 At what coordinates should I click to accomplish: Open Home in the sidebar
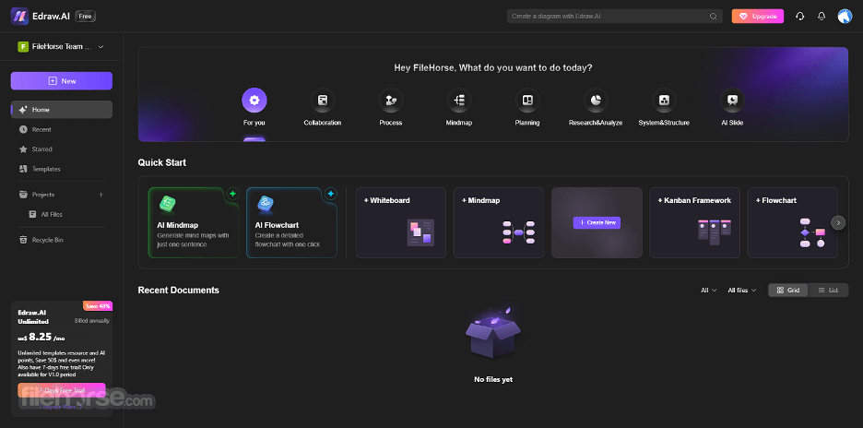[x=62, y=110]
